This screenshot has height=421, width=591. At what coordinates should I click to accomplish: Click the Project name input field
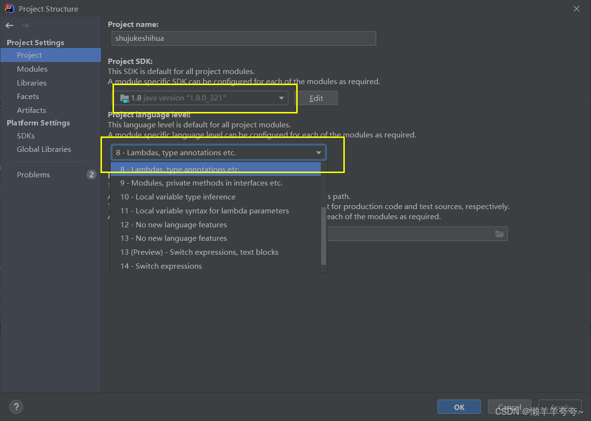tap(243, 38)
